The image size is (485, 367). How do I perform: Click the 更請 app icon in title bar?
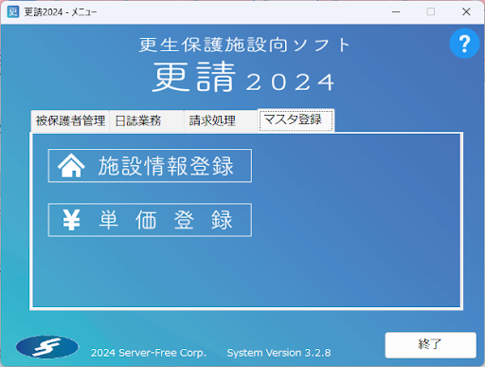(13, 12)
